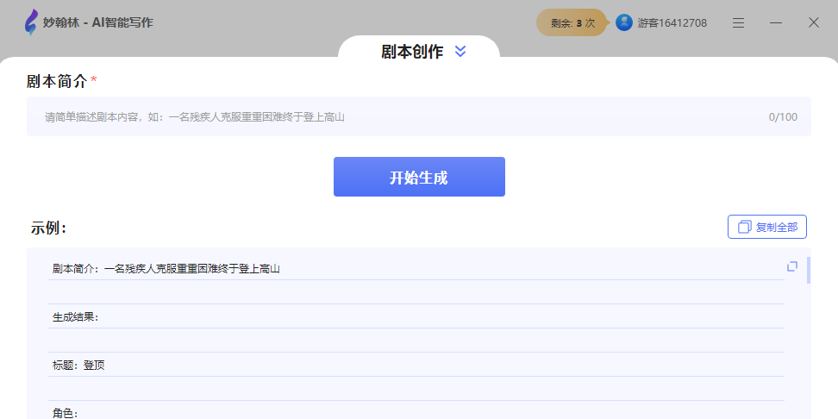The height and width of the screenshot is (419, 838).
Task: Click the 生成结果 line in the example
Action: coord(76,317)
